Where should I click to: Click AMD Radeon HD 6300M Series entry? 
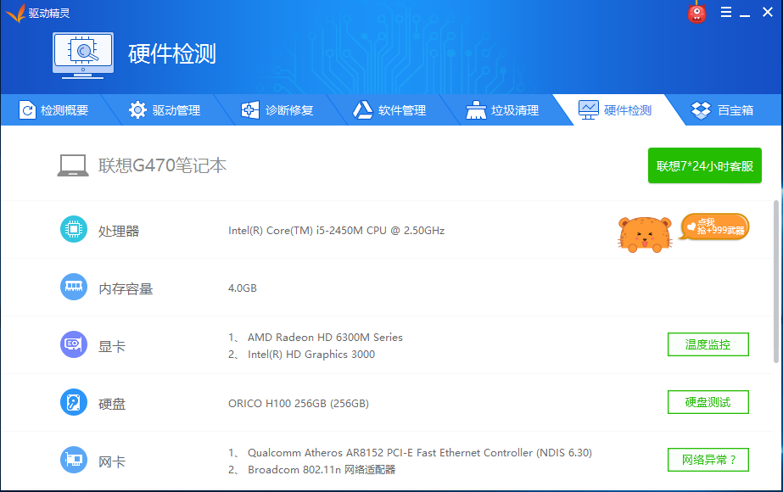[x=325, y=337]
